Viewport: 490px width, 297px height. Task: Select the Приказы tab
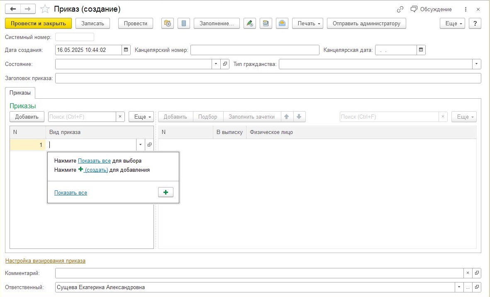pos(20,93)
